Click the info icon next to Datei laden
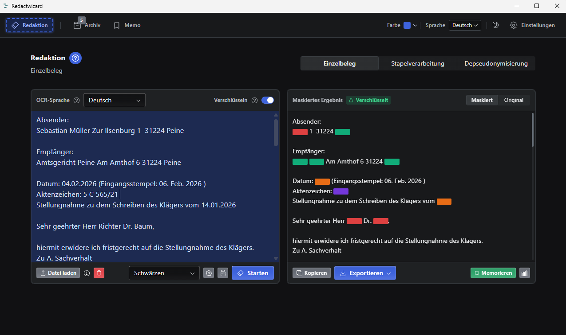The image size is (566, 335). click(87, 273)
